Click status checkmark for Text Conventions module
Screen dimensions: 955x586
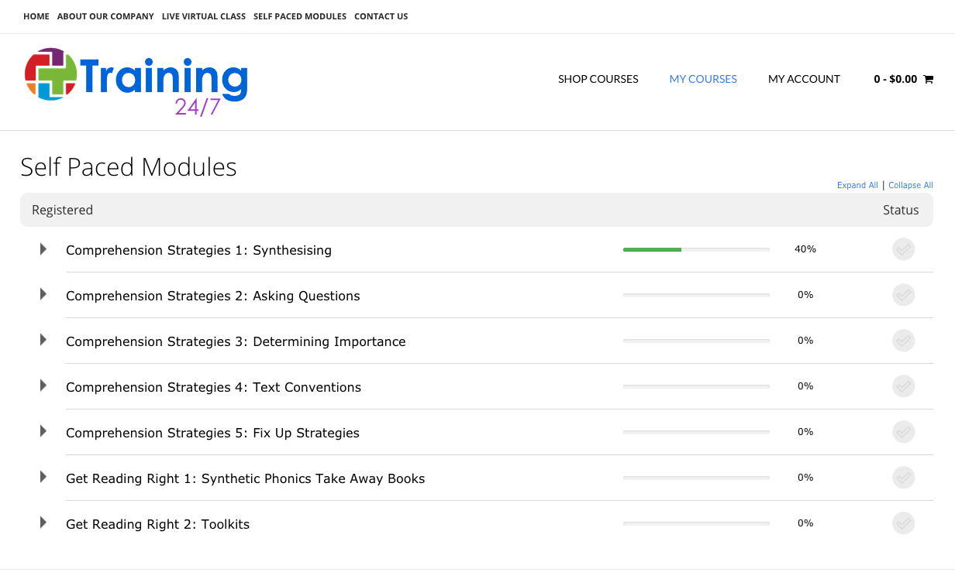point(903,386)
